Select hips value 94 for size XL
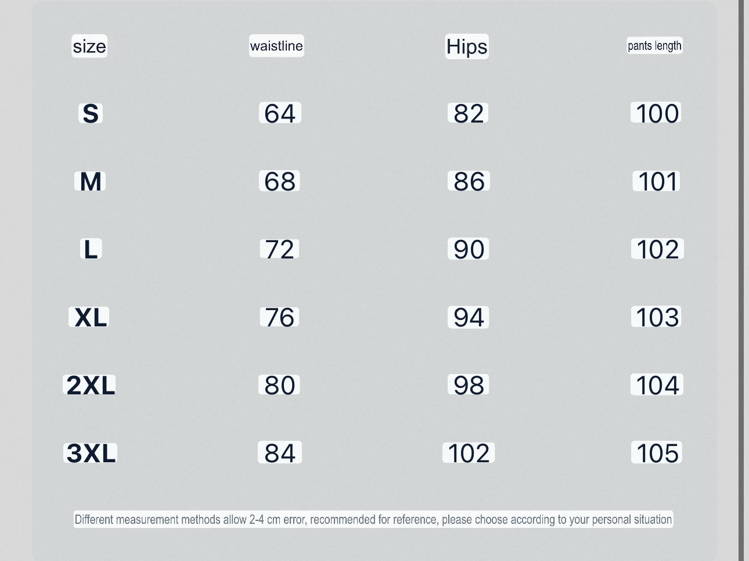Viewport: 749px width, 561px height. [x=469, y=318]
